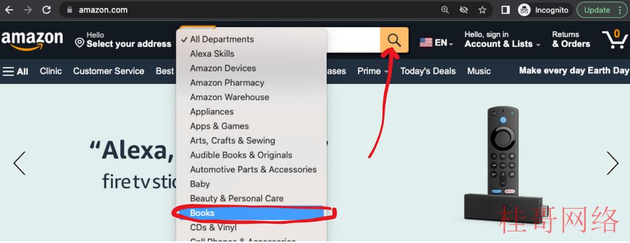630x243 pixels.
Task: Show previous carousel slide arrow
Action: coord(19,163)
